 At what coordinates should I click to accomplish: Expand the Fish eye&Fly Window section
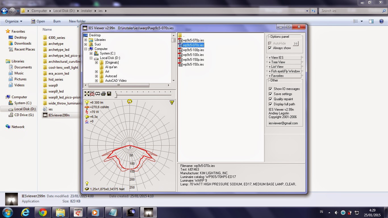pyautogui.click(x=285, y=71)
